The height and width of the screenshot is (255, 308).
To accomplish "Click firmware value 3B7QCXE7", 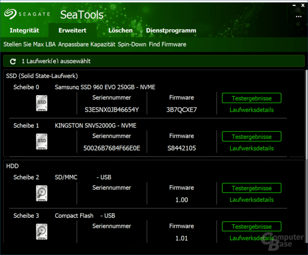I will (182, 110).
